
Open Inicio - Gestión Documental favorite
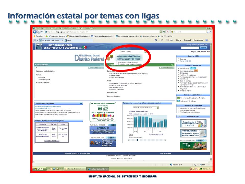point(127,36)
